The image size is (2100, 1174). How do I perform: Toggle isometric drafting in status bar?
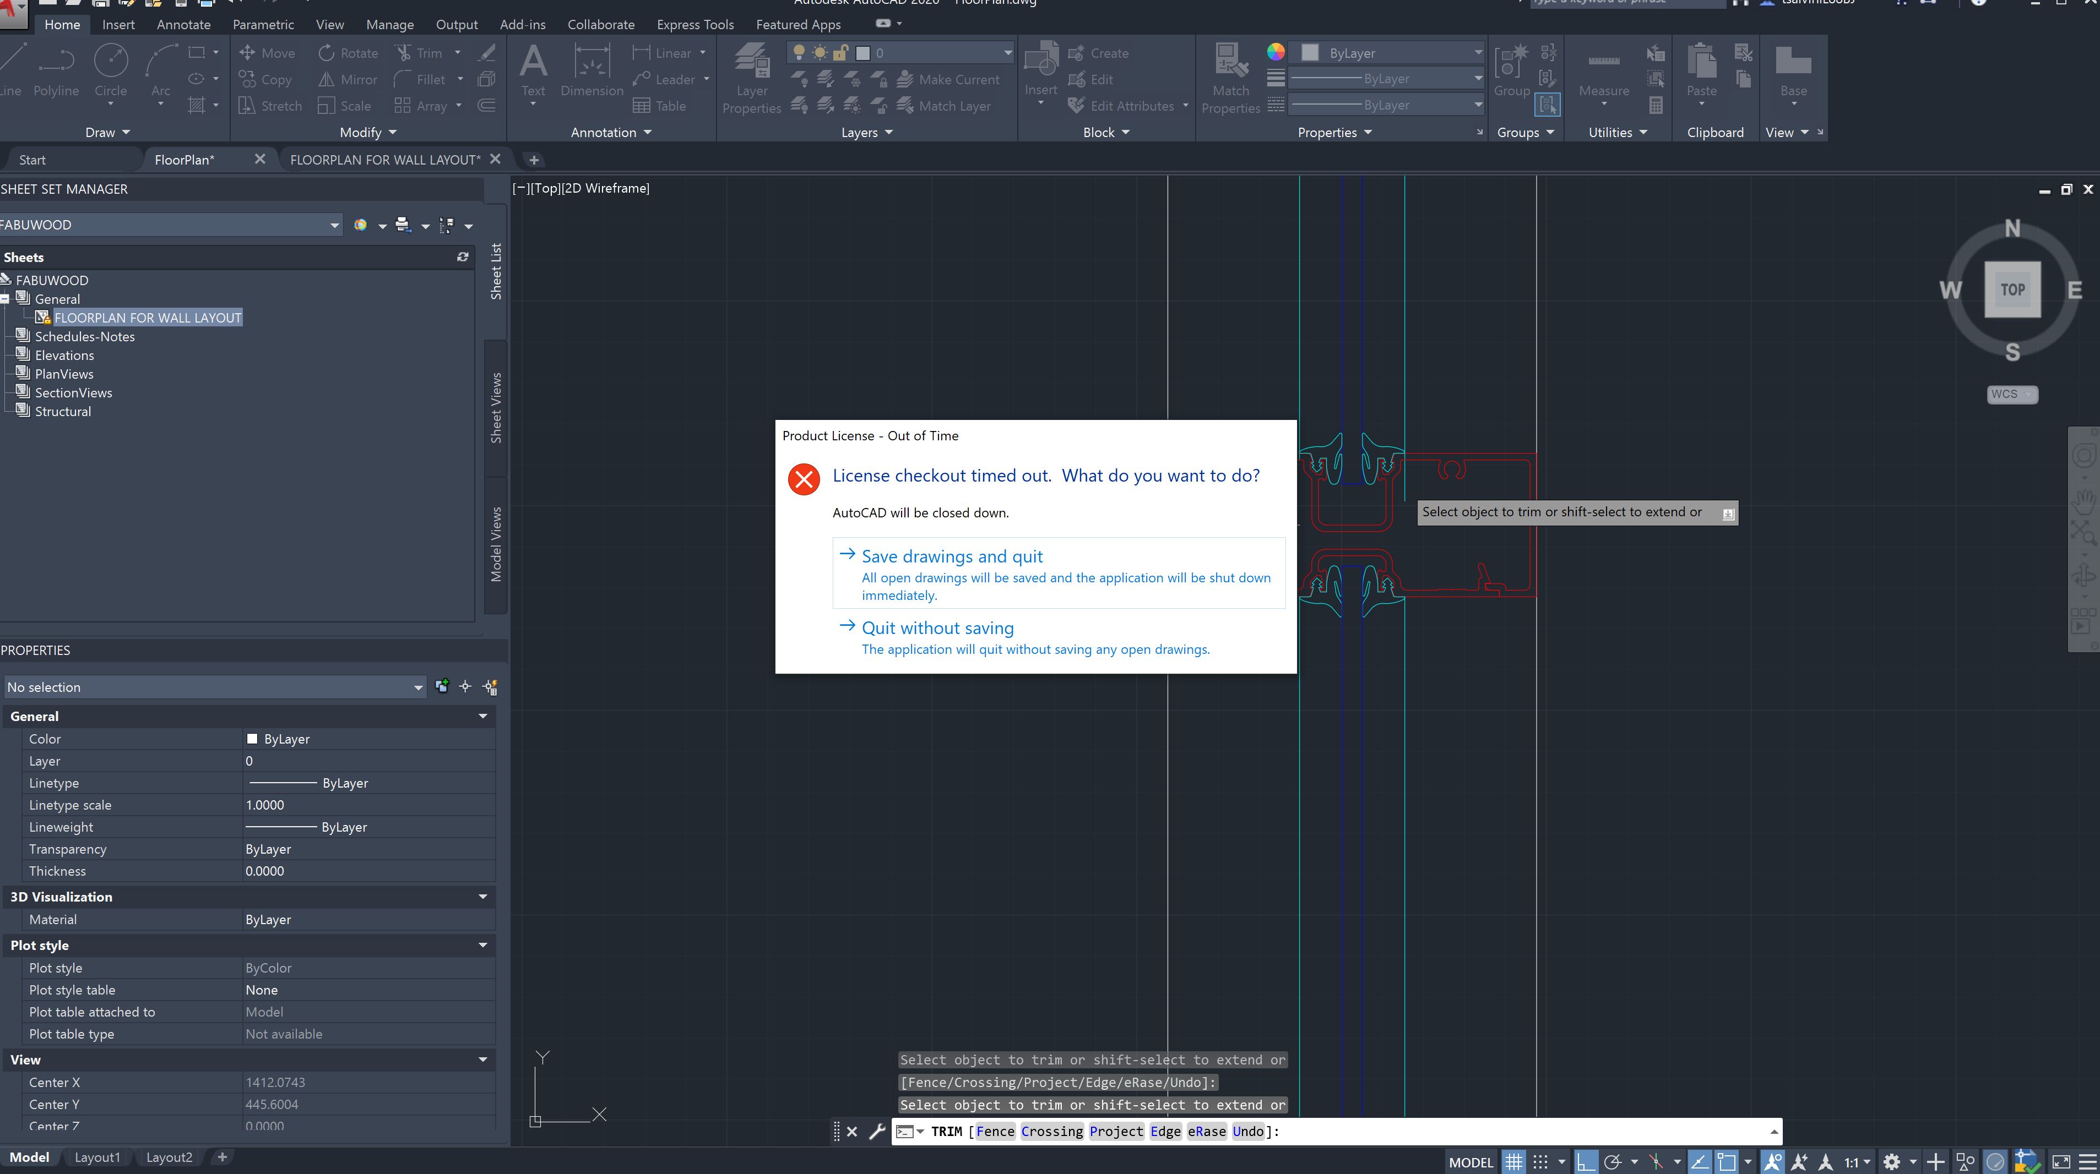click(1656, 1162)
